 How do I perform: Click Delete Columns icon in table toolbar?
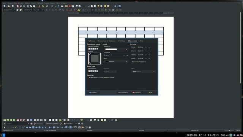pyautogui.click(x=21, y=120)
